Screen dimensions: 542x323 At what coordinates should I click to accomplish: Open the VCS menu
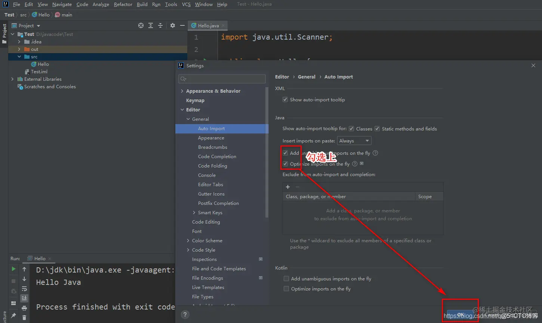[x=186, y=4]
